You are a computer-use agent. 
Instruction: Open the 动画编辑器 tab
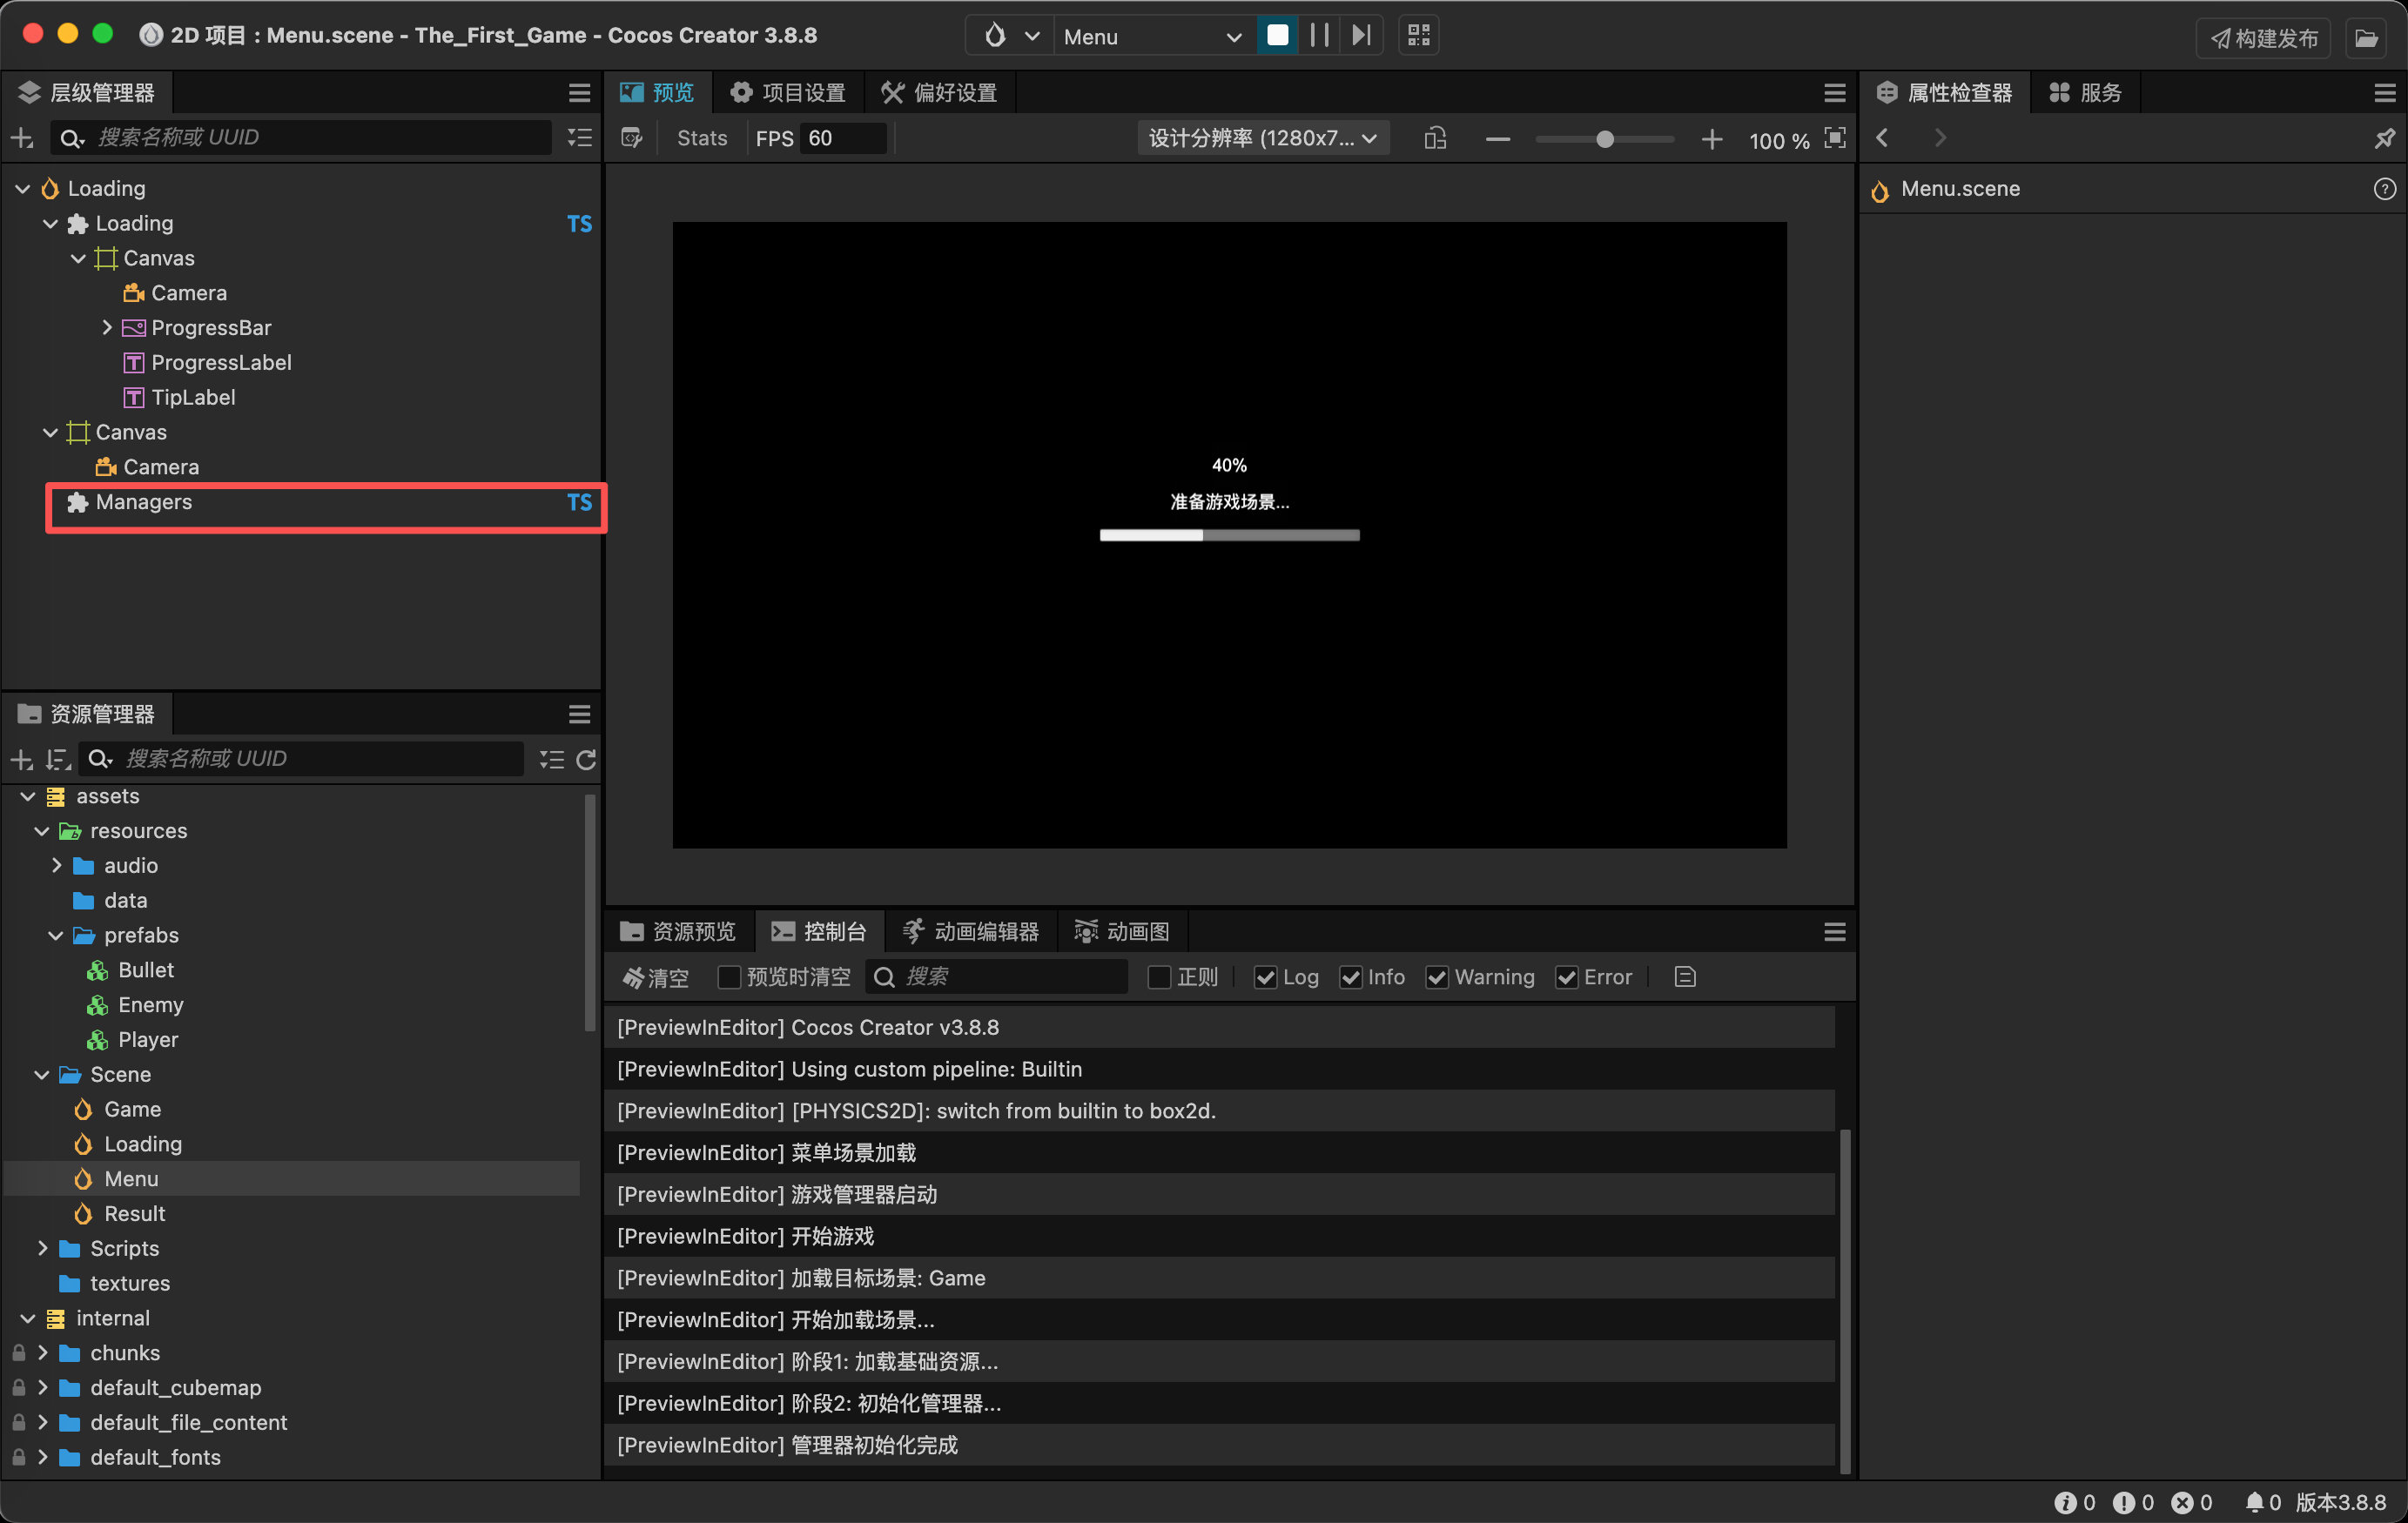point(970,932)
